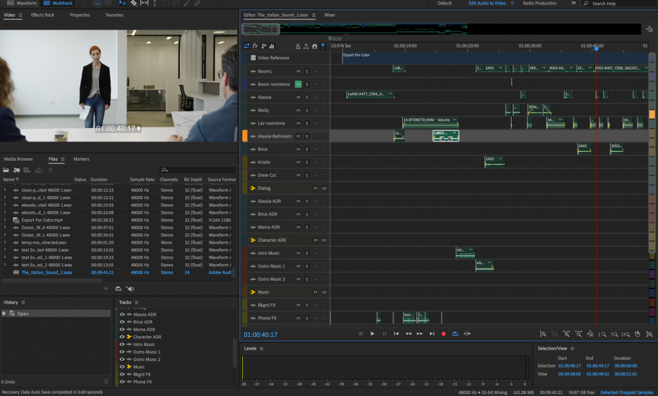Image resolution: width=658 pixels, height=396 pixels.
Task: Click the Rewind button
Action: pos(408,334)
